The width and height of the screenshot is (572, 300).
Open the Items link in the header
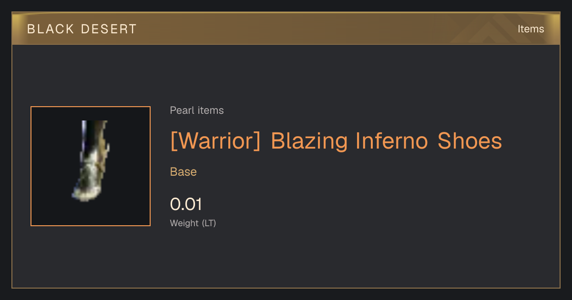pos(531,29)
